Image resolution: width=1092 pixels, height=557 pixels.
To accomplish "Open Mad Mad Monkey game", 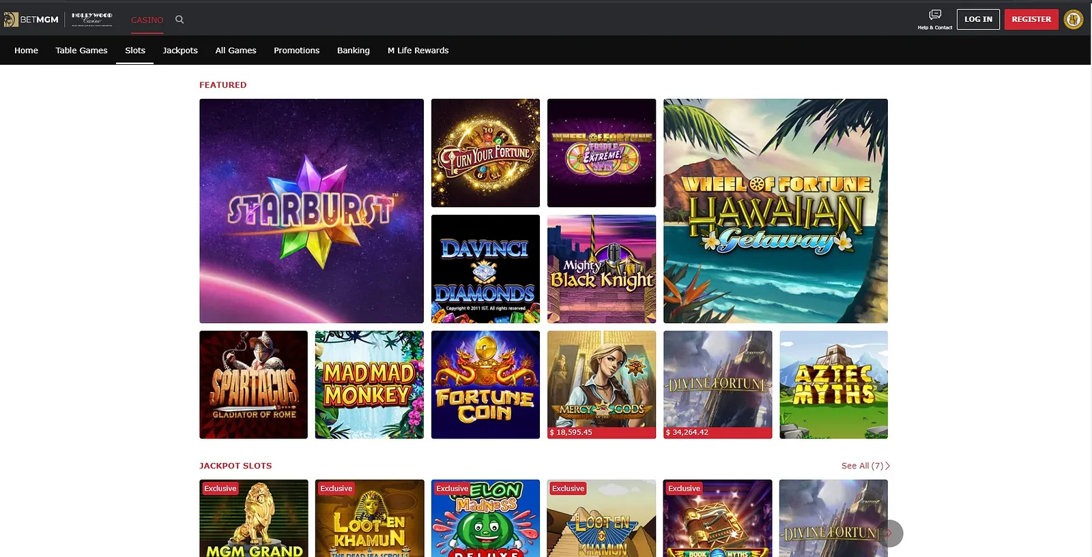I will pos(369,385).
